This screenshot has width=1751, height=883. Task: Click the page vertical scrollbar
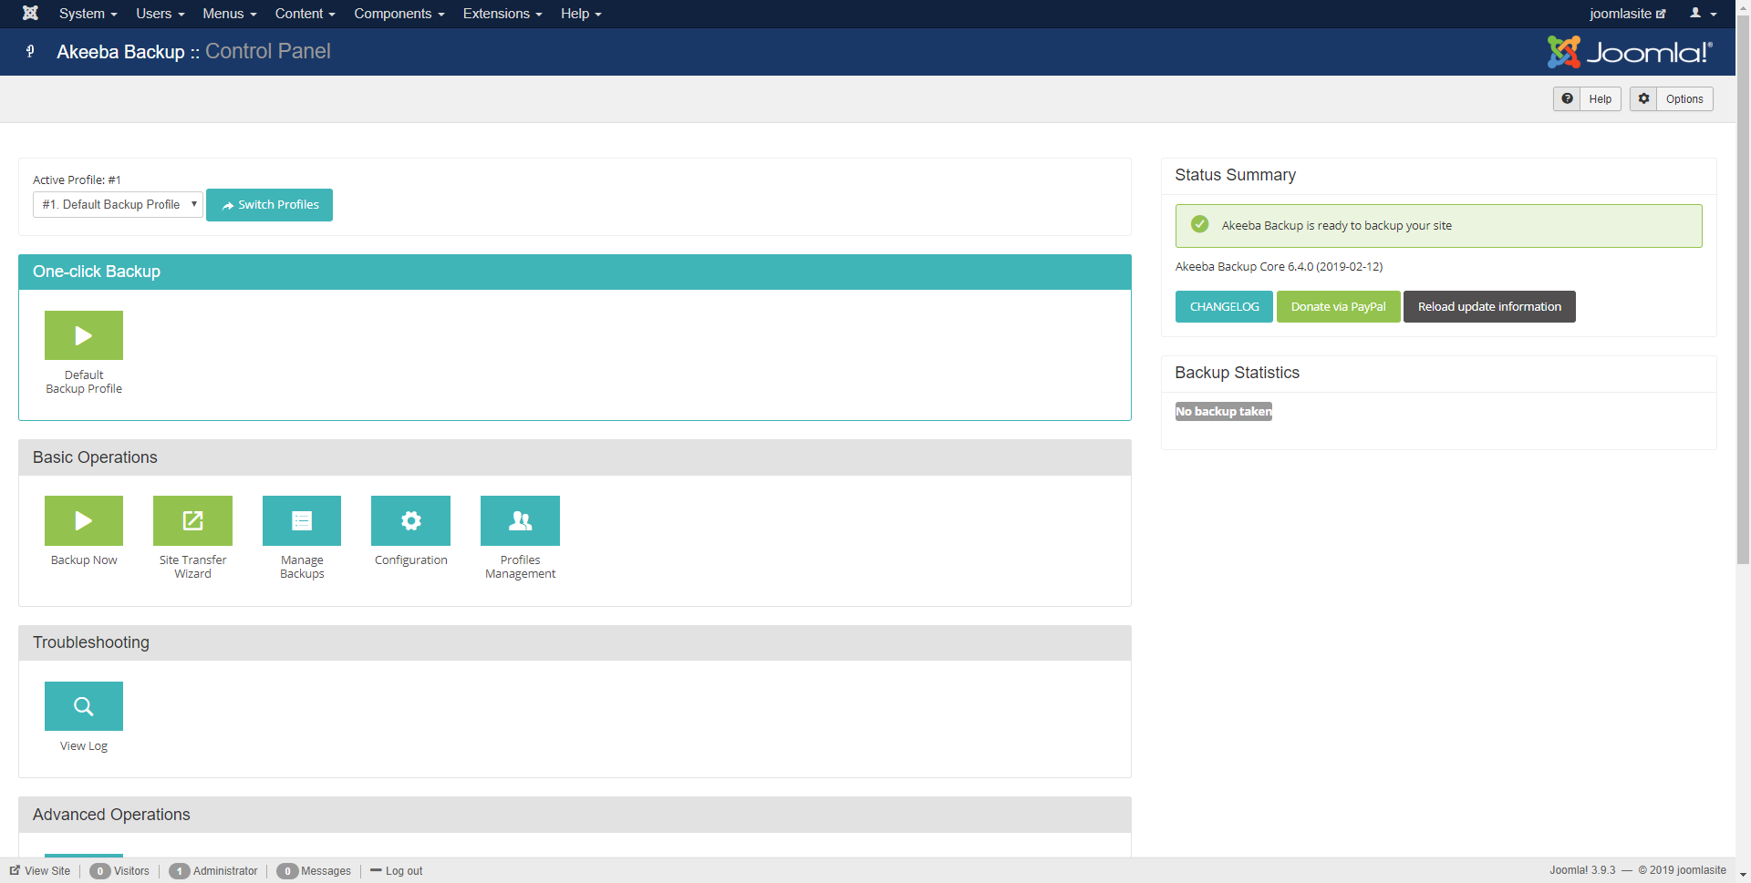pos(1743,364)
